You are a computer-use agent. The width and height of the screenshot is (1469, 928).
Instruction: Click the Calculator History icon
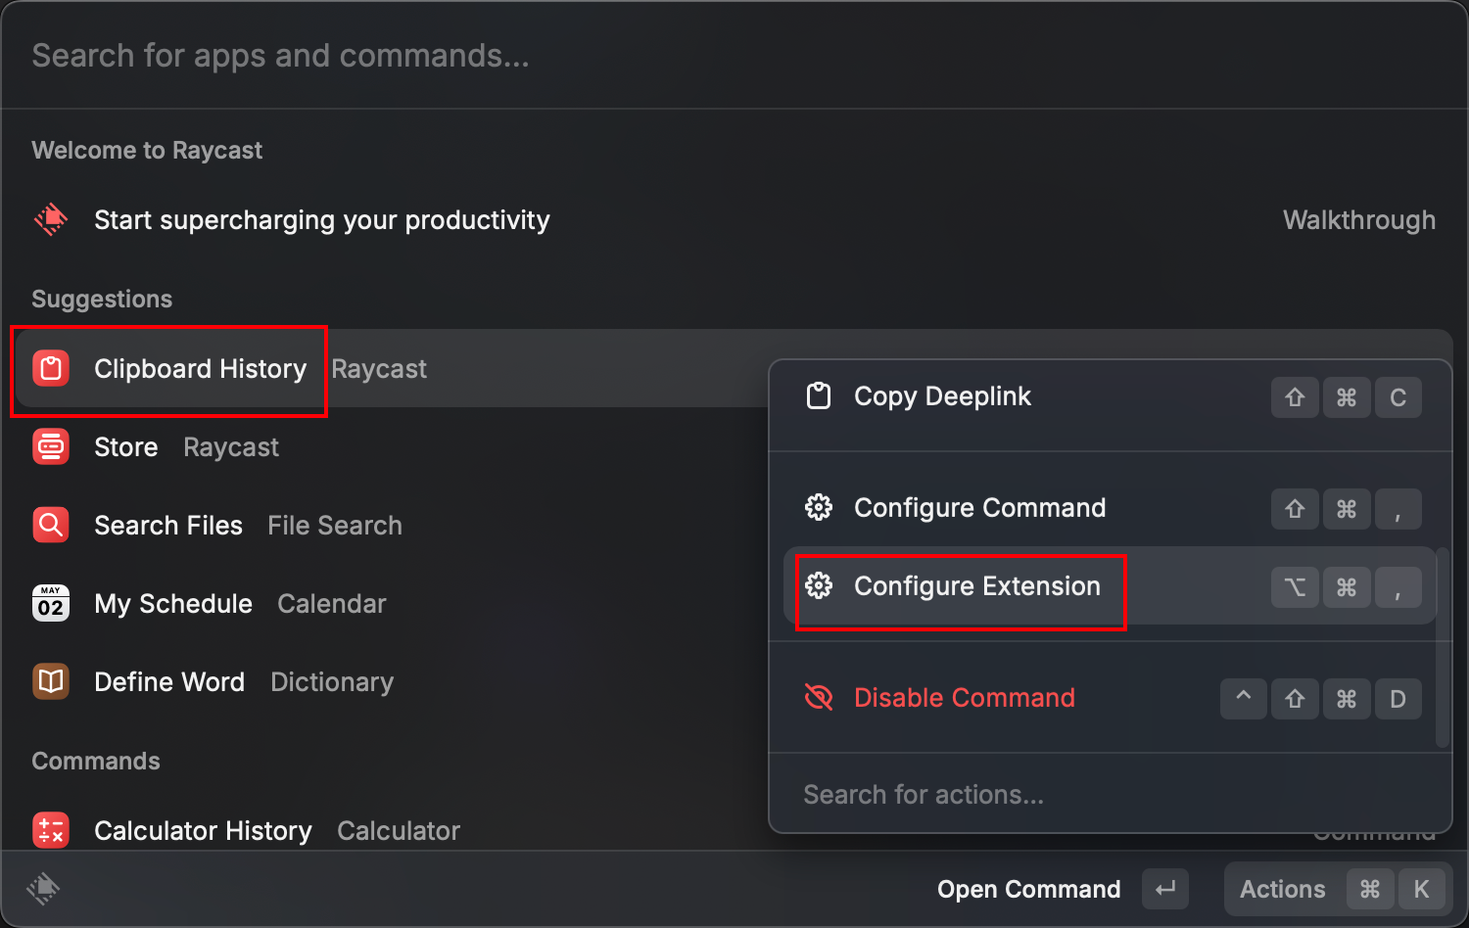[51, 830]
